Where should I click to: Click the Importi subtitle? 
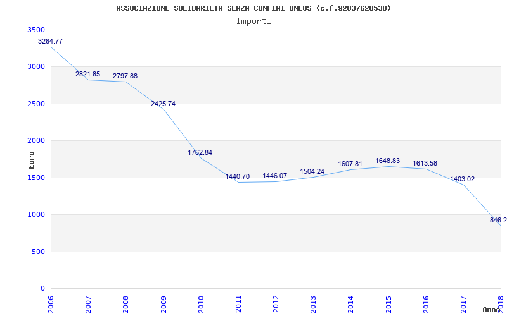click(253, 21)
